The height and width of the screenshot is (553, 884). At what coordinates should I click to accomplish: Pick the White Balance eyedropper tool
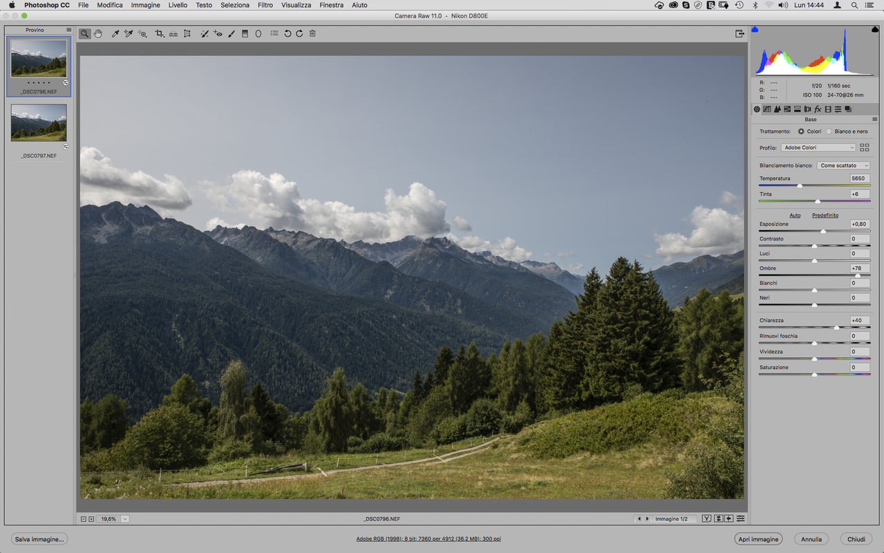[x=115, y=33]
